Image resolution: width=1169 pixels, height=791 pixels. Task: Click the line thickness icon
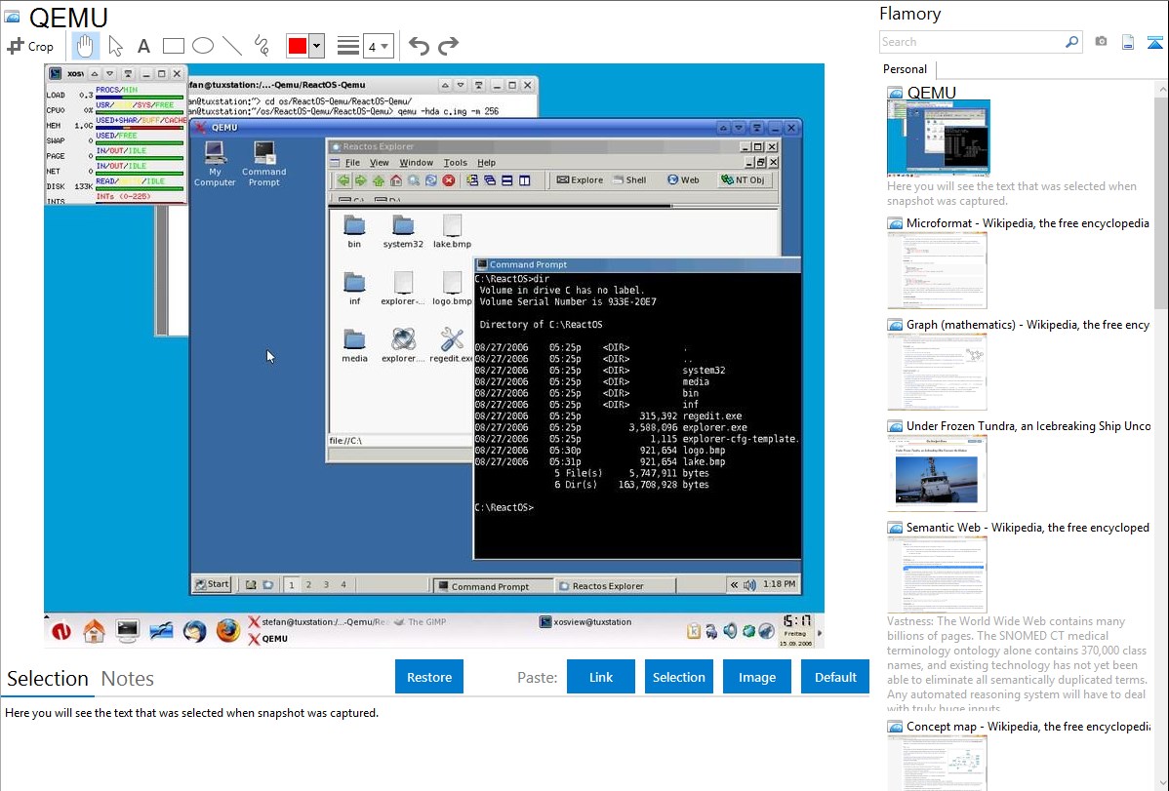tap(348, 46)
